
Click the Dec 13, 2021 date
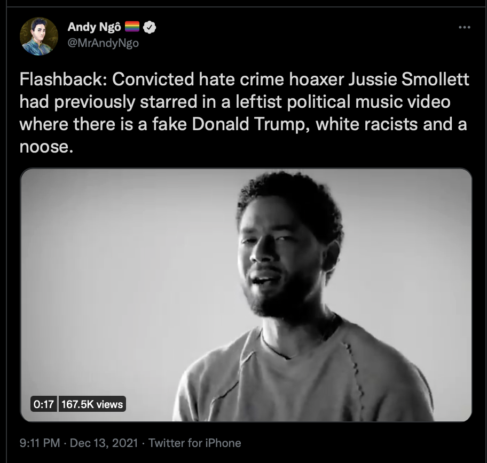(x=104, y=443)
